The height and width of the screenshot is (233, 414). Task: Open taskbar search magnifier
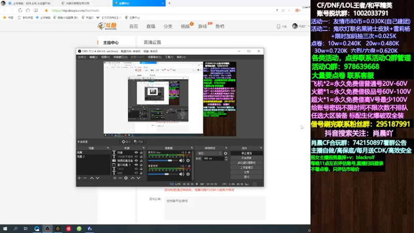[x=16, y=229]
